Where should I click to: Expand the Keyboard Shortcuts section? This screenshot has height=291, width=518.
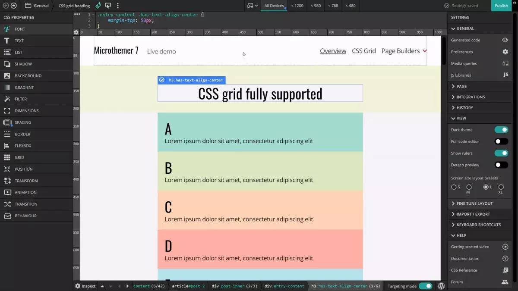(x=480, y=225)
